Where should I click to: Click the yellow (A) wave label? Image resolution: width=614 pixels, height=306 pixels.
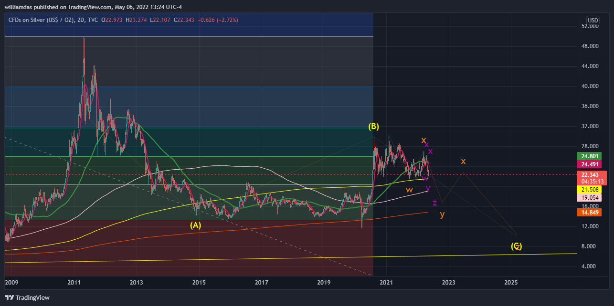pos(195,225)
